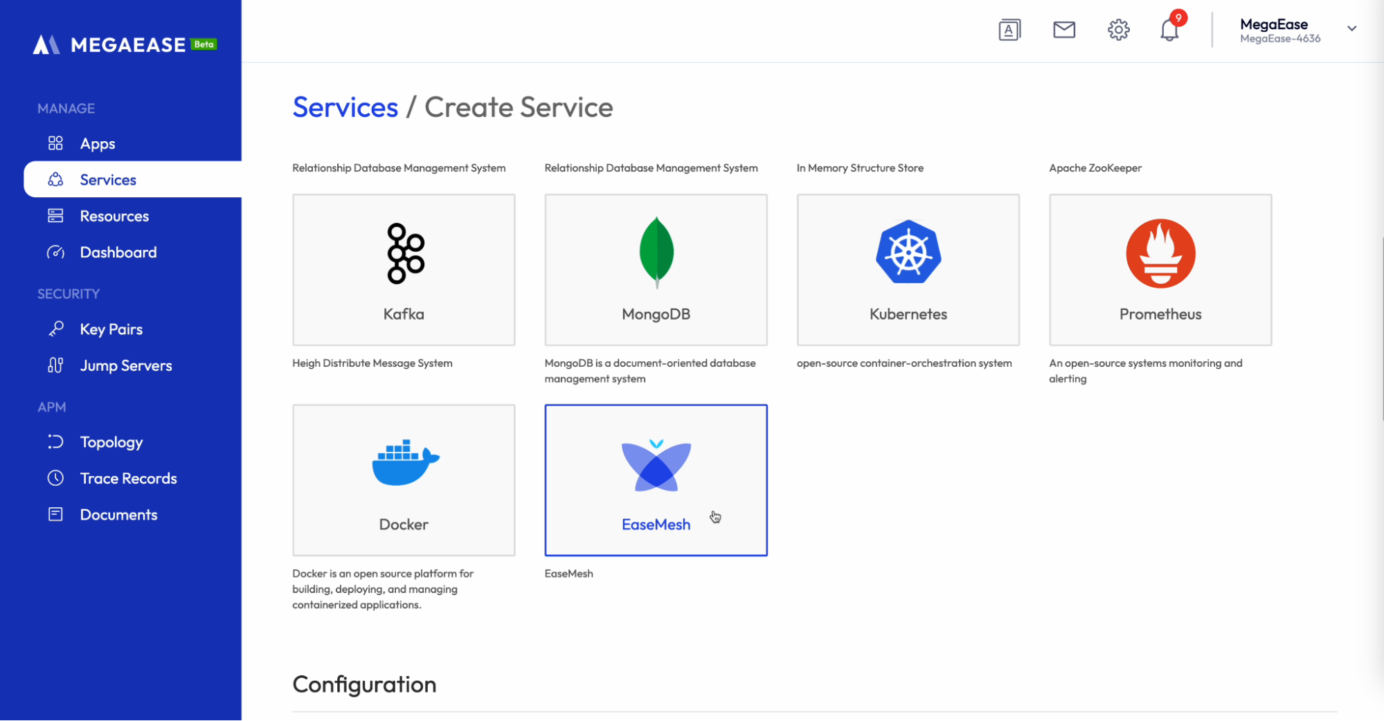Navigate to Topology page
The height and width of the screenshot is (721, 1384).
pos(111,442)
